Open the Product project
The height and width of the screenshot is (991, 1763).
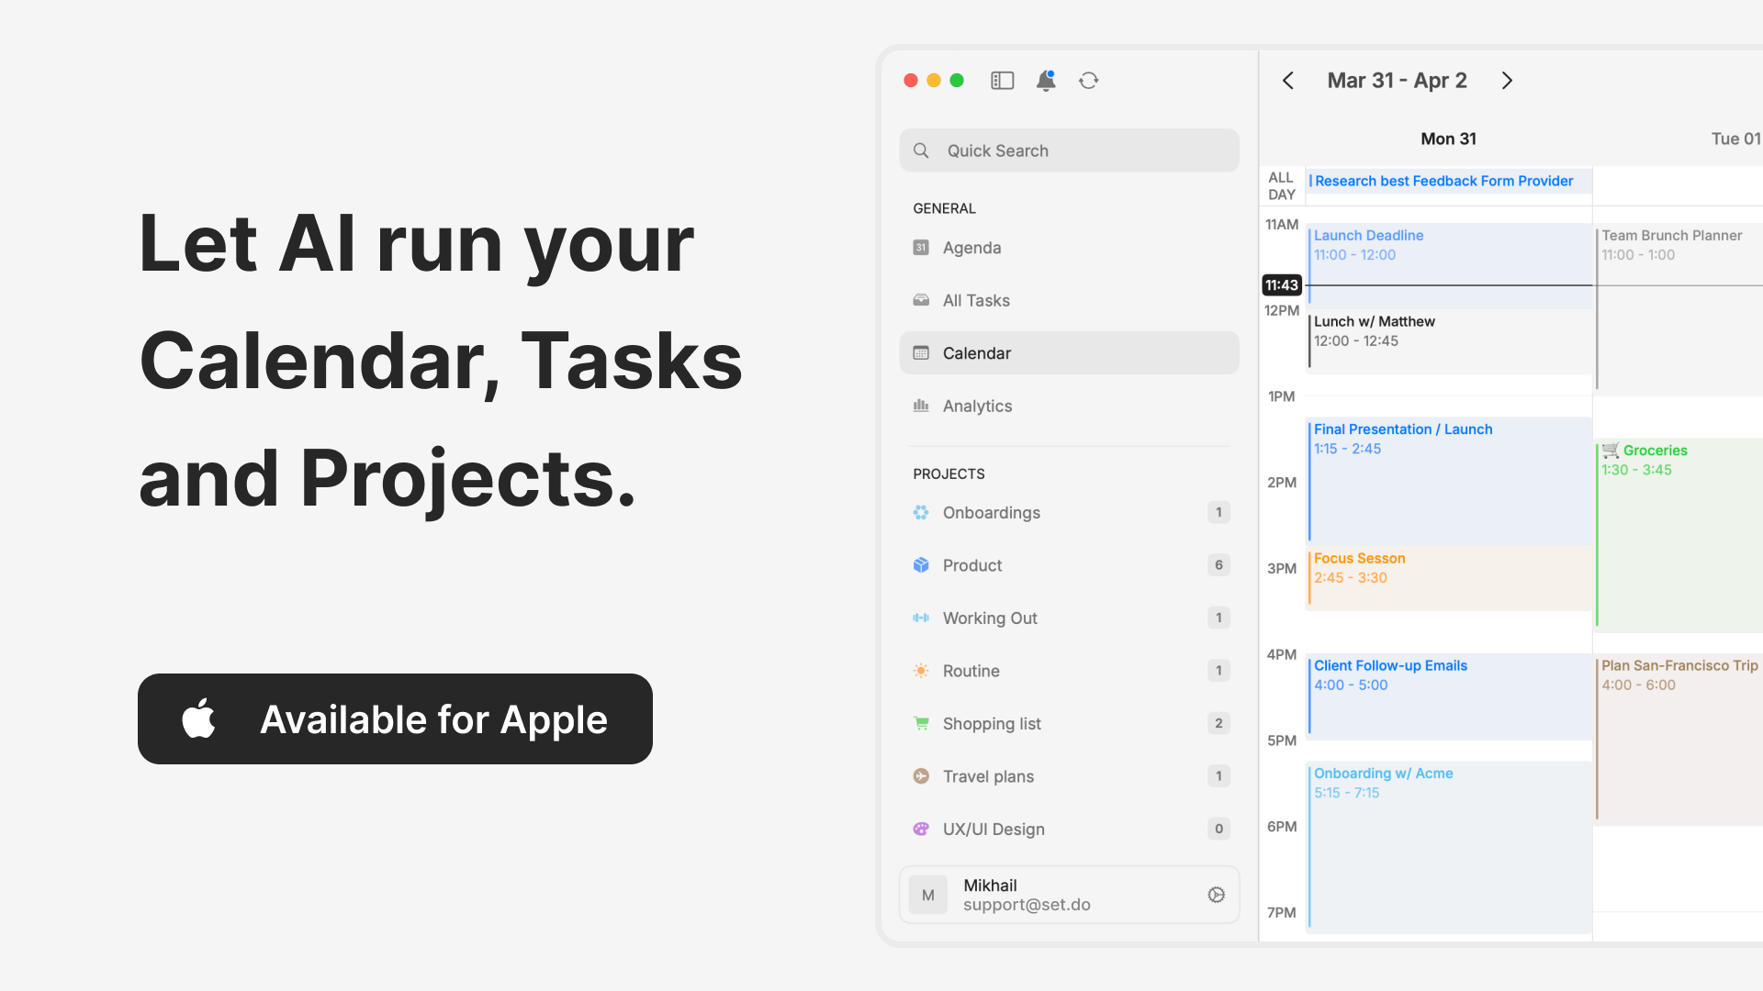1069,565
